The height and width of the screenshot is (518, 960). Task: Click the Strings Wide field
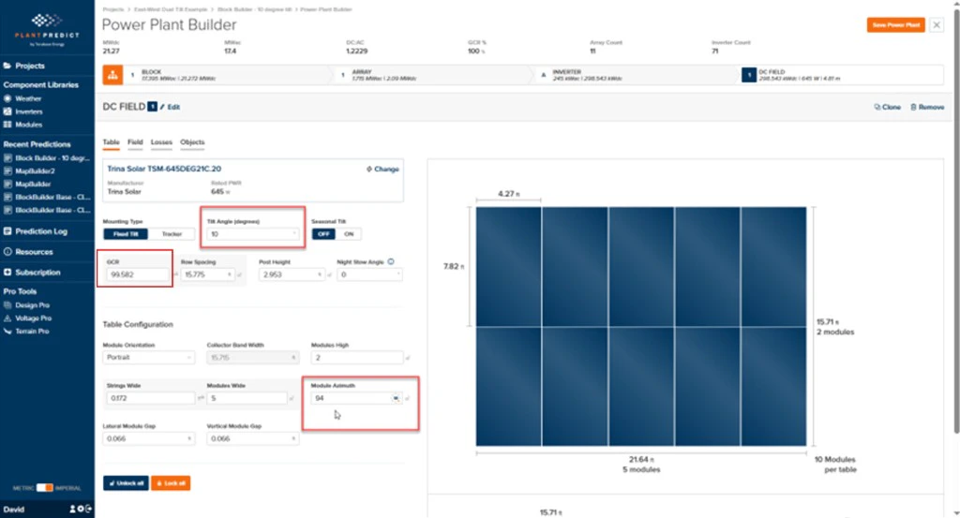click(151, 398)
